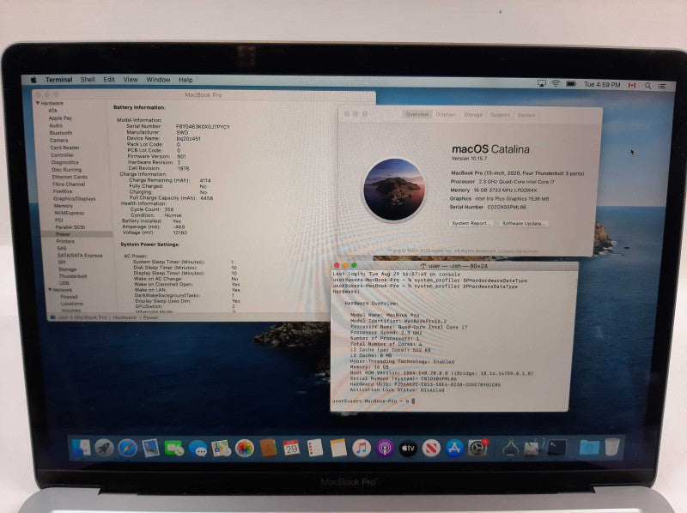This screenshot has height=513, width=687.
Task: Click the Software Update... button
Action: tap(523, 224)
